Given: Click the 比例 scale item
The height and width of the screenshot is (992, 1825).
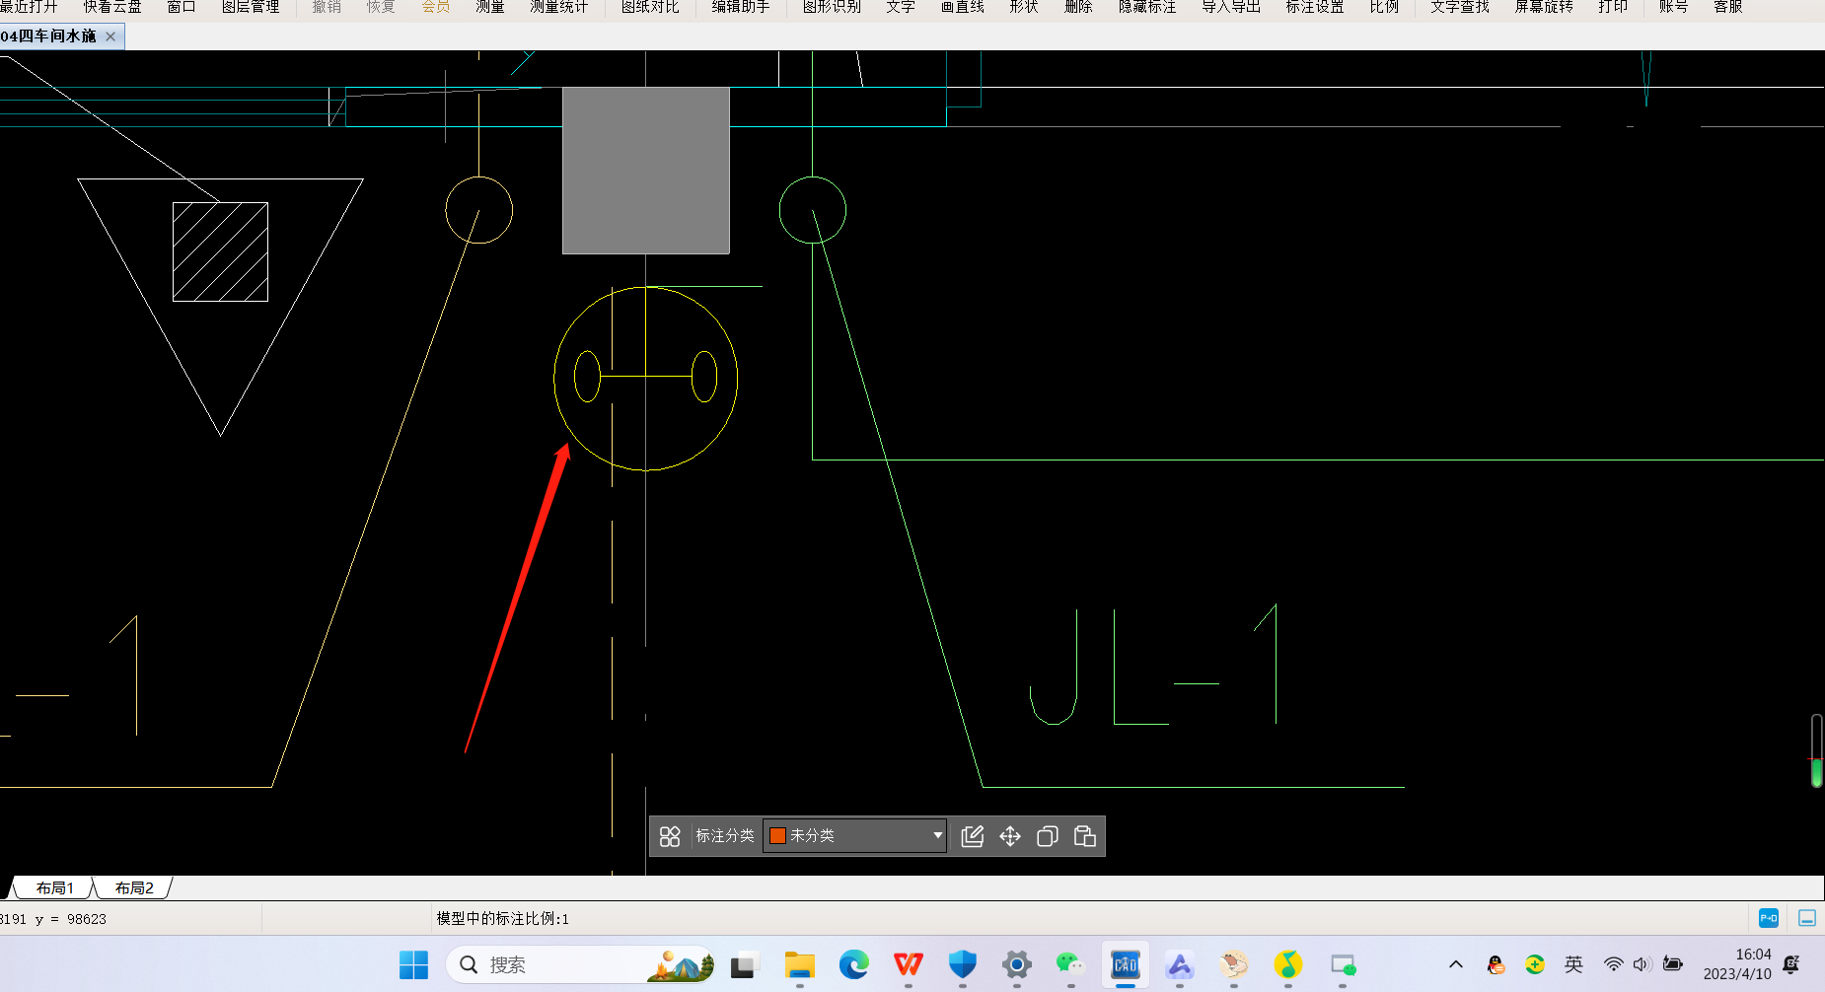Looking at the screenshot, I should tap(1384, 7).
